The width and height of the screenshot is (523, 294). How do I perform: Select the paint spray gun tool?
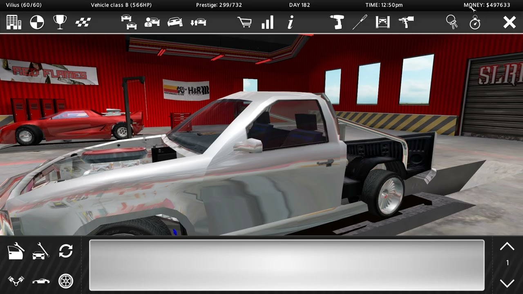[x=406, y=22]
